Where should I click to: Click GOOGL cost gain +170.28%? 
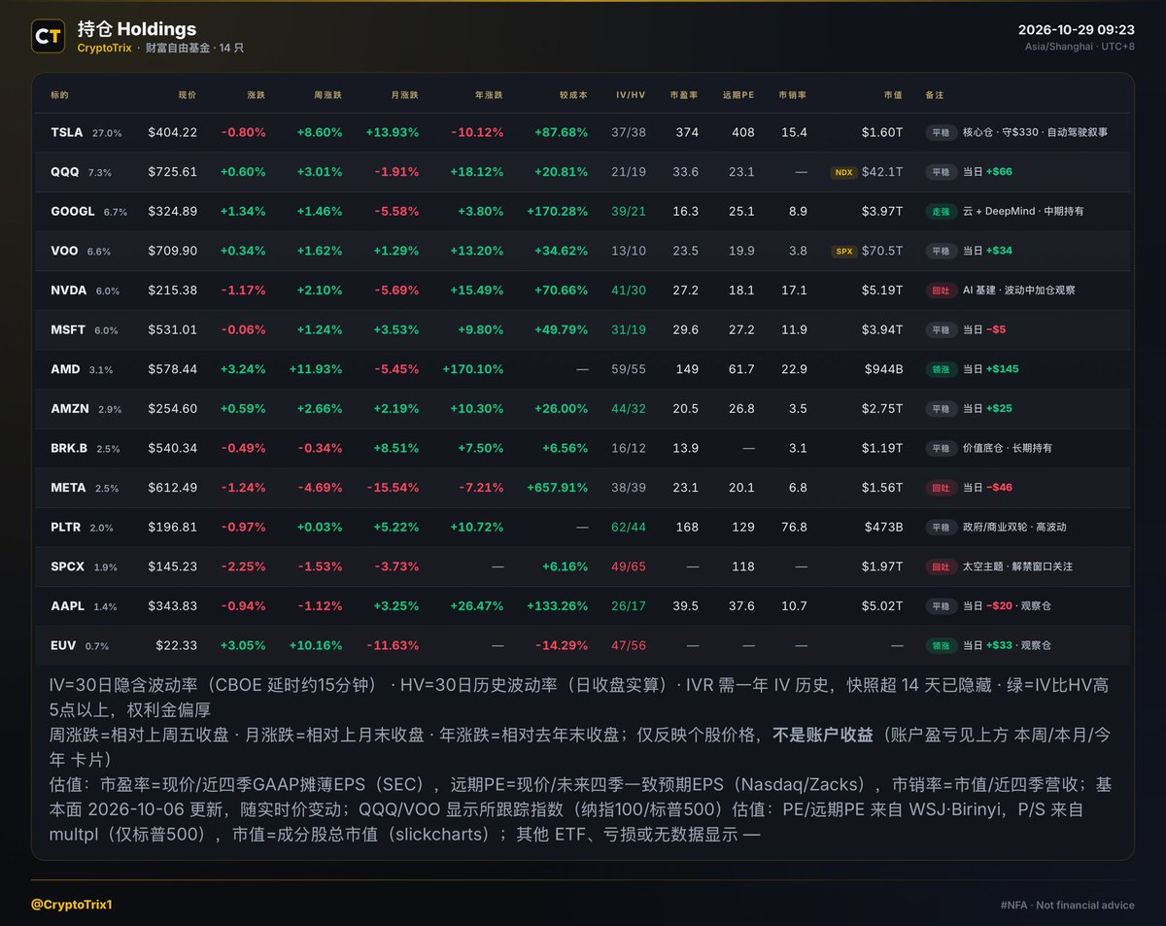(558, 211)
